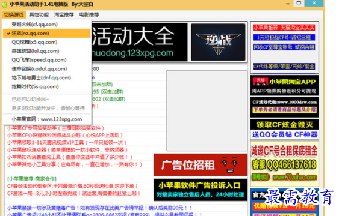Click the Tmall cat icon
This screenshot has height=216, width=339.
[x=260, y=82]
